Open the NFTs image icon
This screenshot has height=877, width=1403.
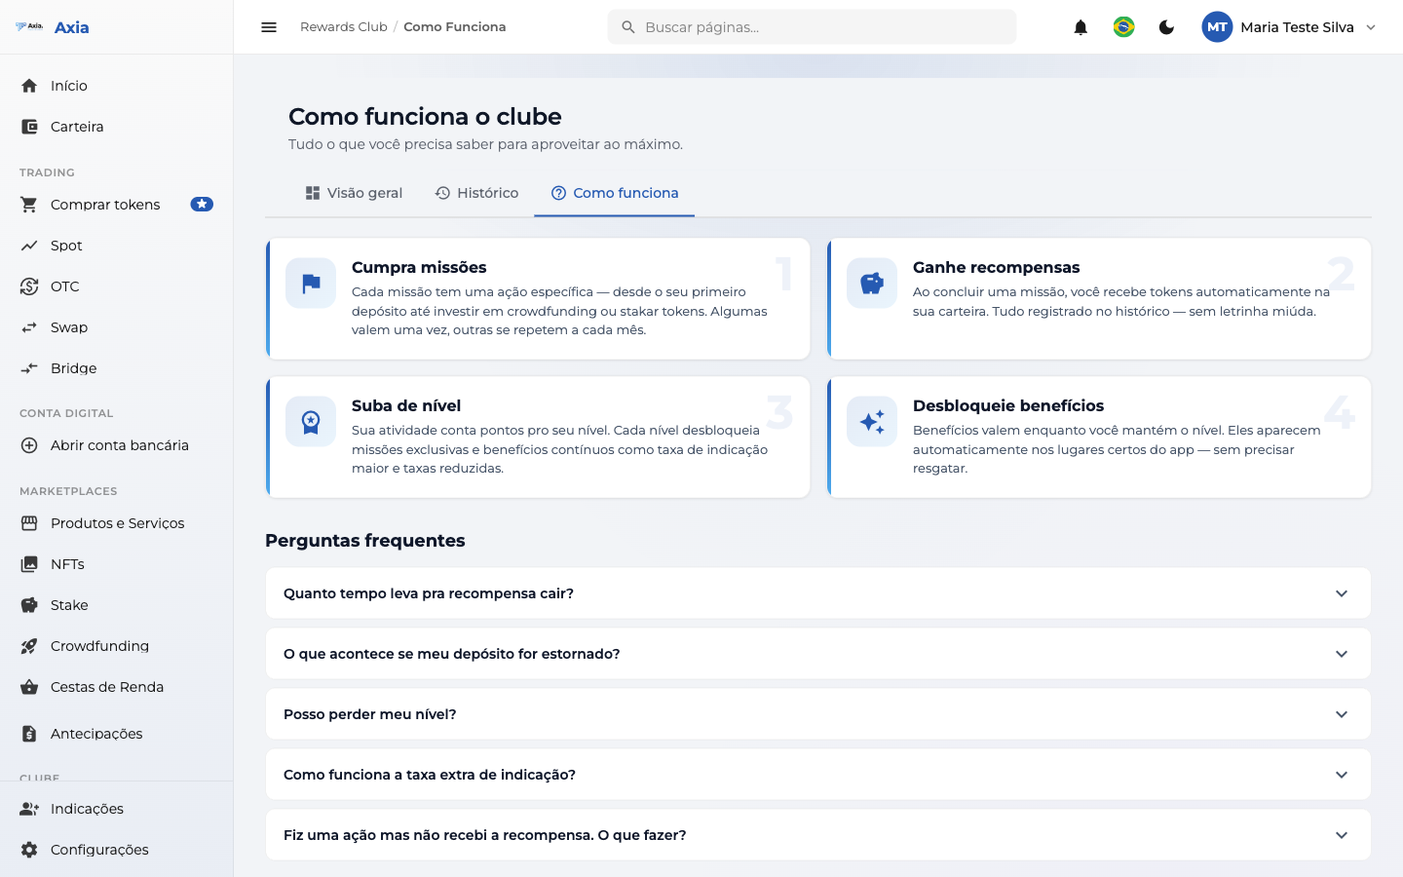(x=29, y=564)
